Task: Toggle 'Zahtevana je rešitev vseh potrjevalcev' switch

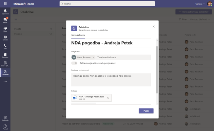Action: 74,63
